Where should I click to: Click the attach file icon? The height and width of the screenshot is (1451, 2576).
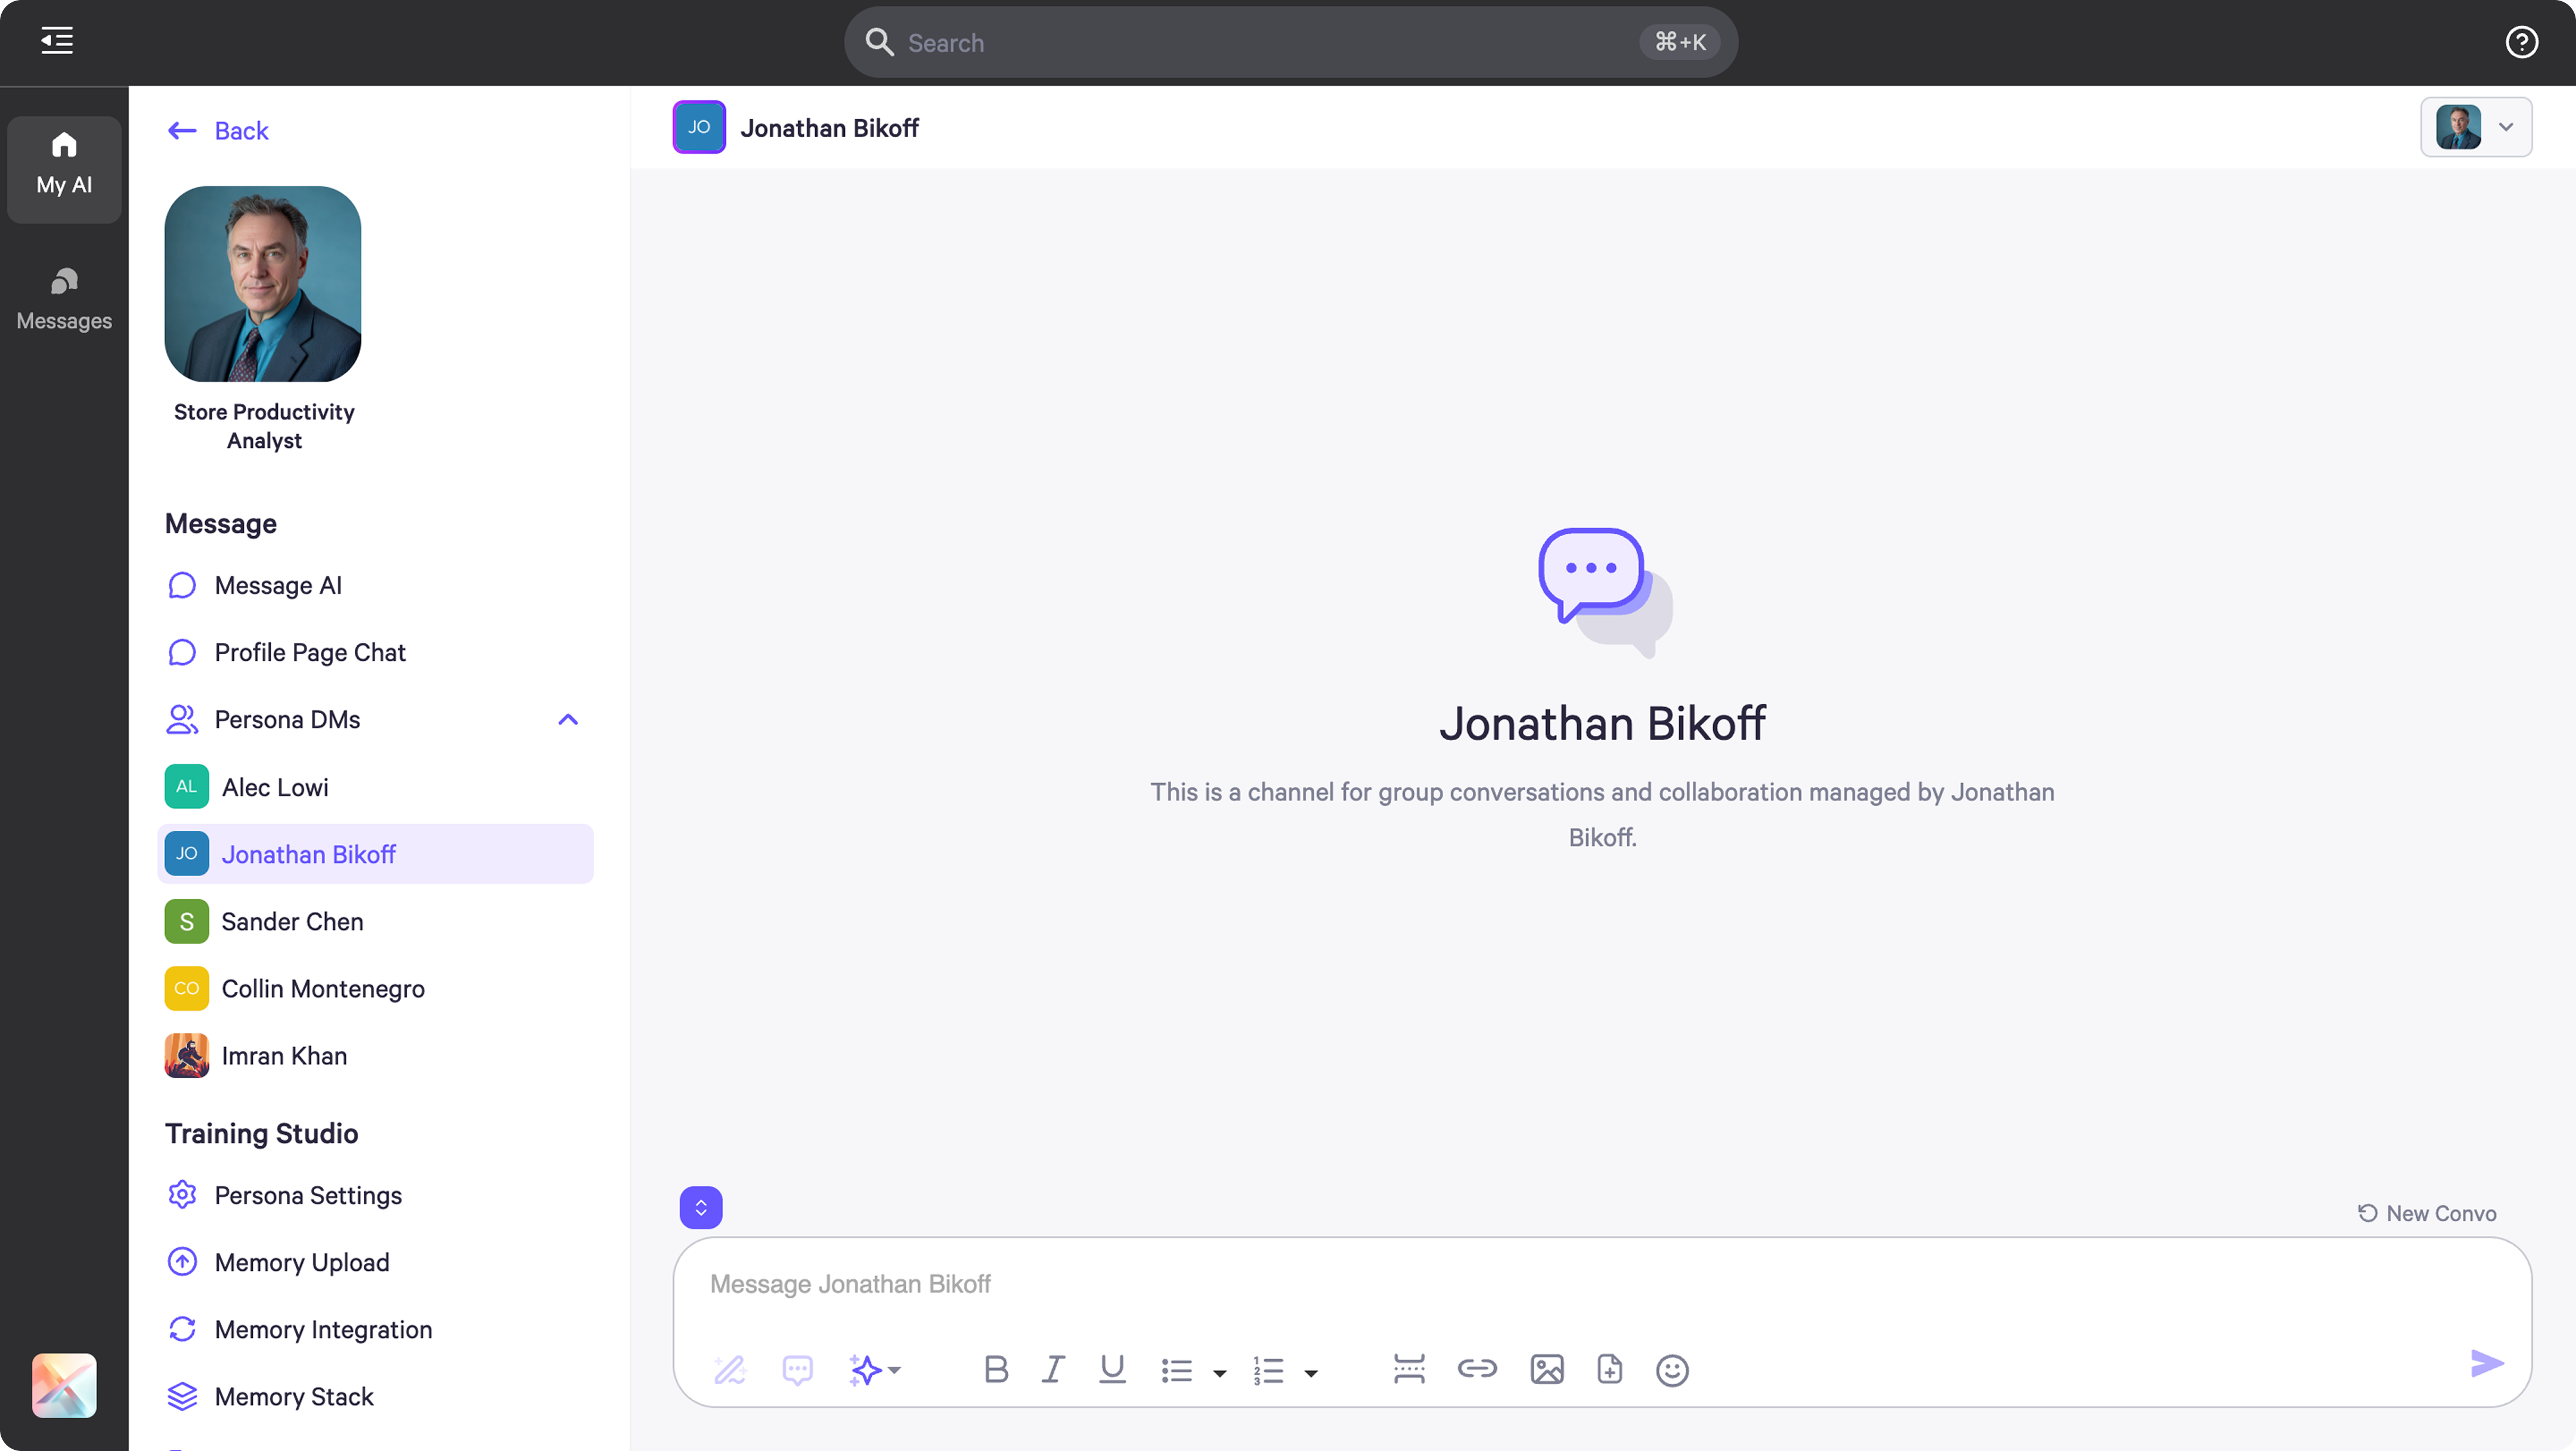point(1609,1369)
